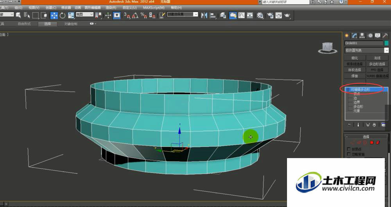
Task: Click the ViewCube in viewport
Action: point(327,48)
